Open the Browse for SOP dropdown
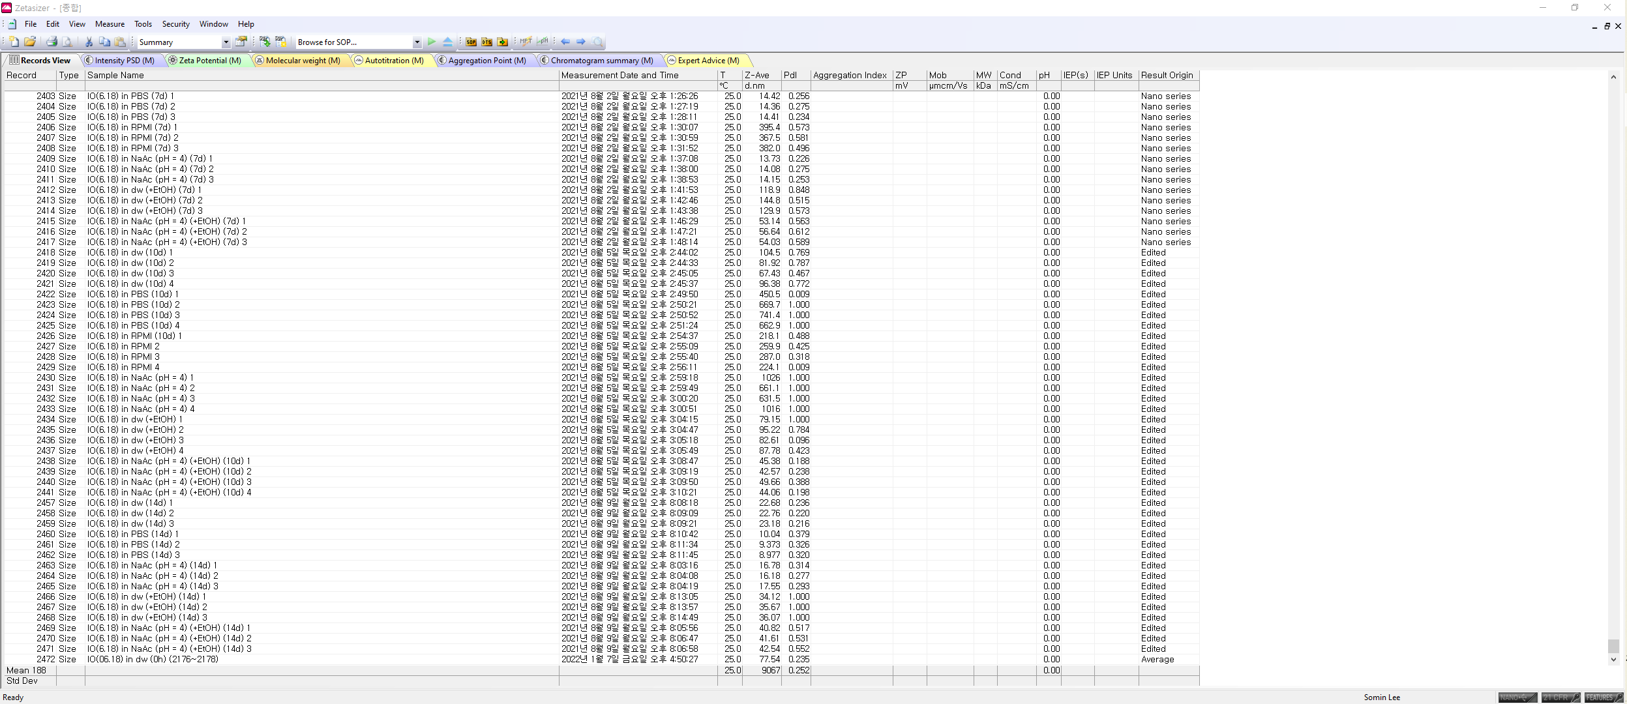Viewport: 1627px width, 704px height. [417, 42]
